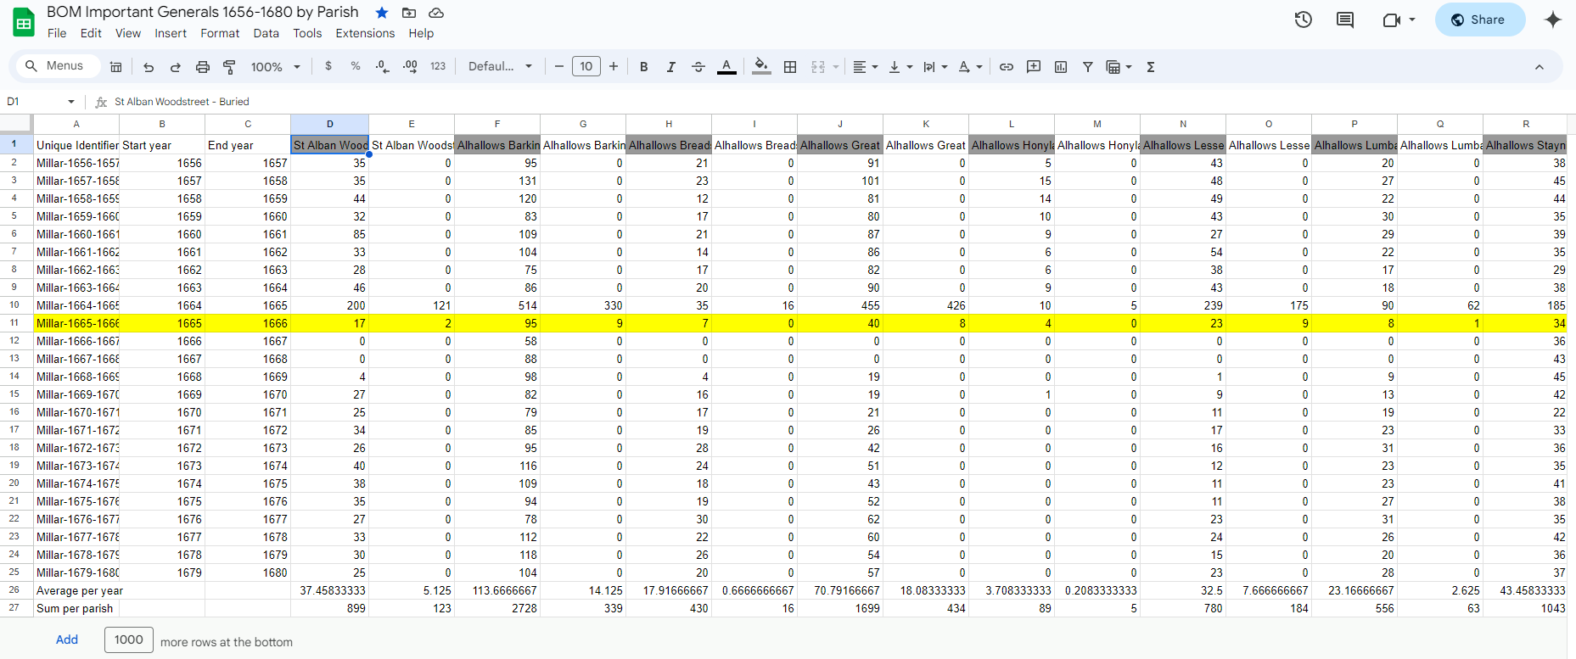
Task: Toggle strikethrough formatting
Action: tap(698, 67)
